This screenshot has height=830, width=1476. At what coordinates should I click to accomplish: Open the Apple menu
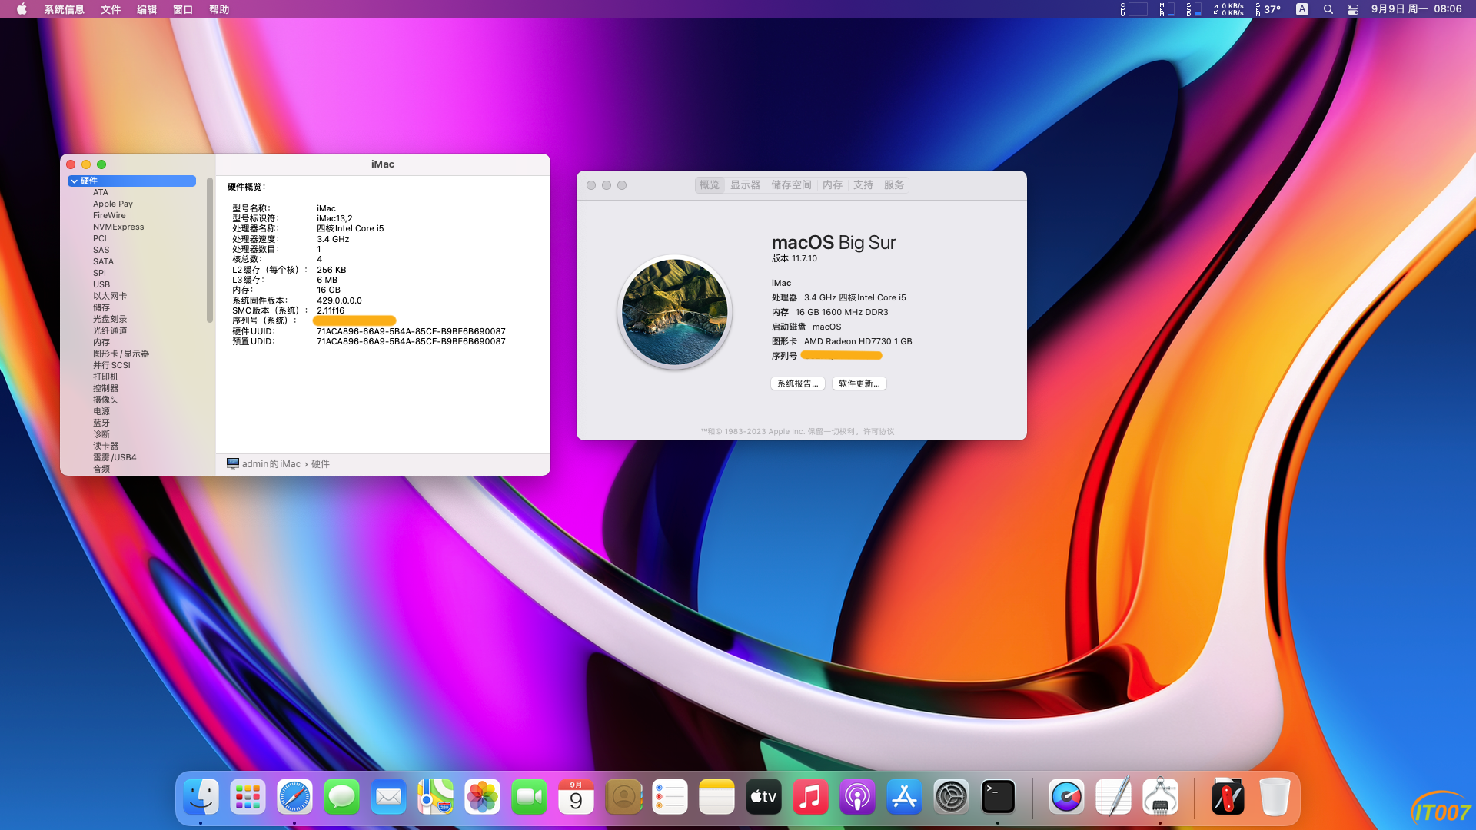pos(22,9)
